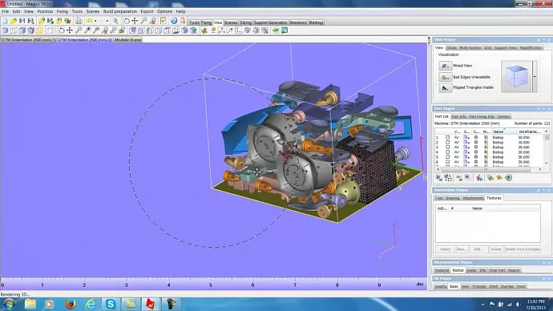Open the File menu
This screenshot has height=311, width=553.
tap(6, 11)
